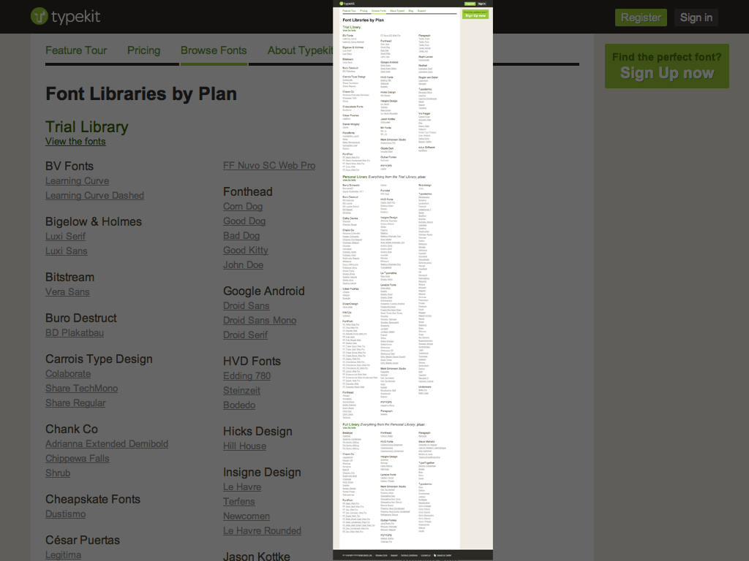
Task: Click the Droid Sans Mono link
Action: [260, 320]
